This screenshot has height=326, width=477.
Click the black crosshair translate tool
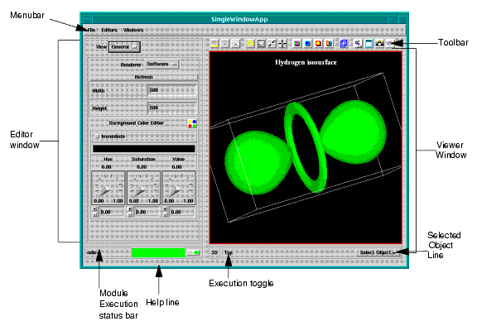[282, 44]
